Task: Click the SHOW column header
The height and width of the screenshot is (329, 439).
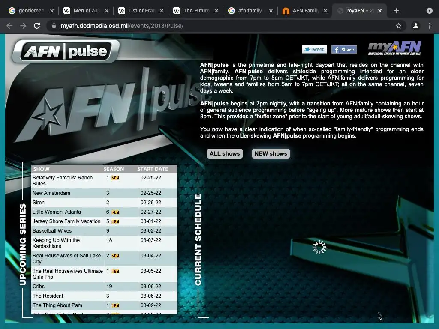Action: [42, 169]
